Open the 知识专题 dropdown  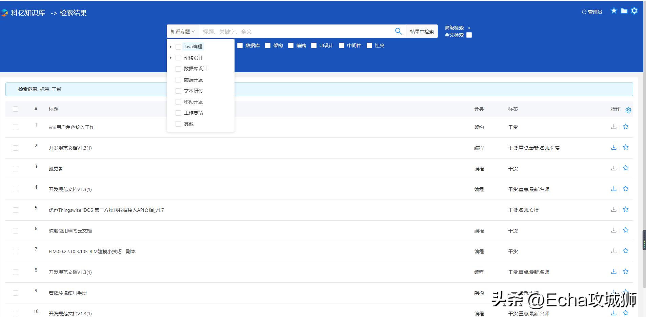pos(183,32)
